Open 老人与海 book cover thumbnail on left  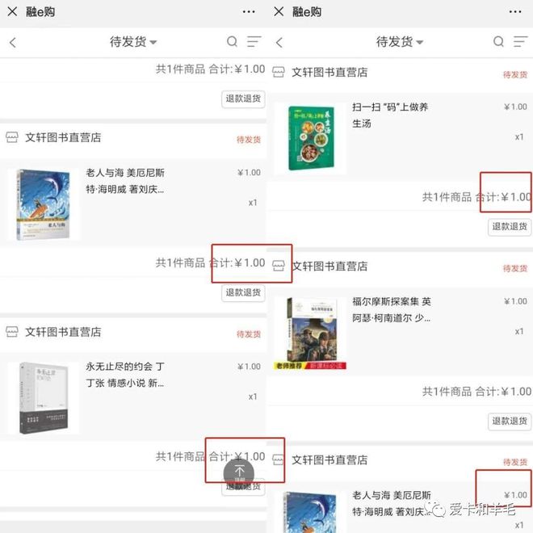point(43,204)
